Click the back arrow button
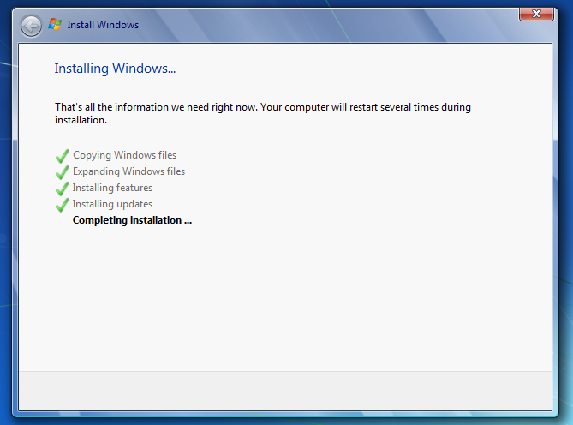This screenshot has height=425, width=573. [31, 26]
